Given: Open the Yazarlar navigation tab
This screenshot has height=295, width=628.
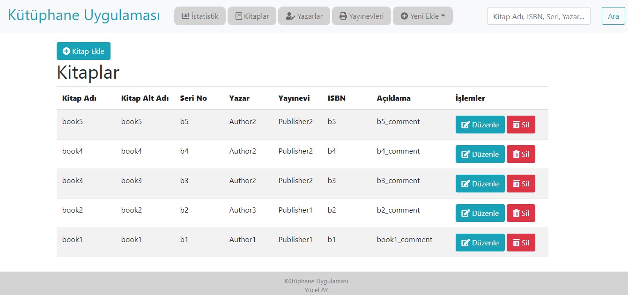Looking at the screenshot, I should tap(304, 16).
